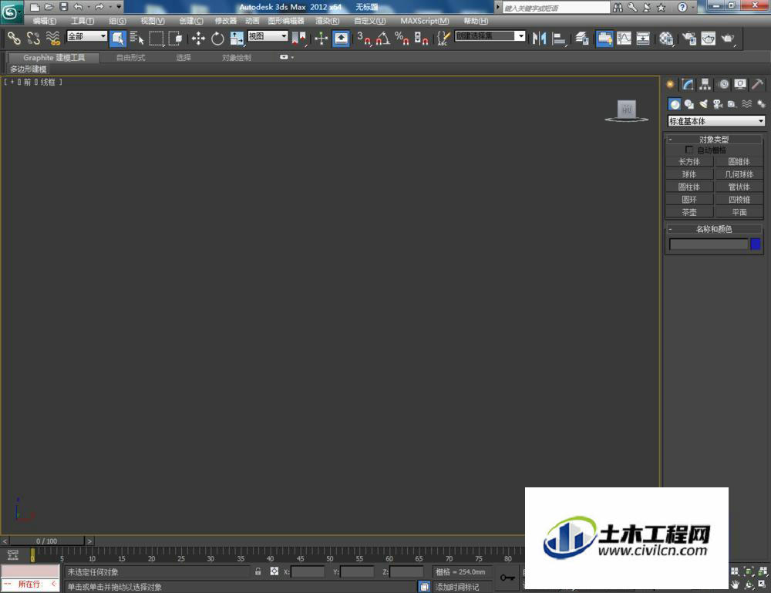Collapse the 对象类型 rollout

coord(714,139)
